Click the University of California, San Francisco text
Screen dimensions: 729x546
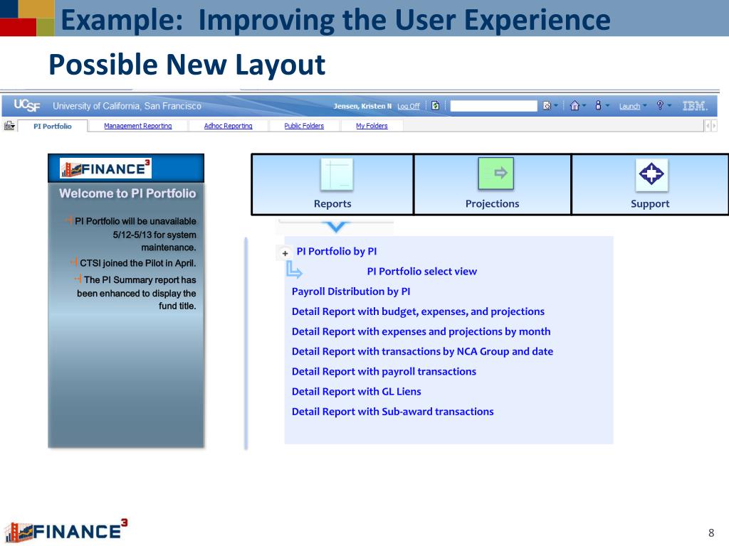[127, 106]
